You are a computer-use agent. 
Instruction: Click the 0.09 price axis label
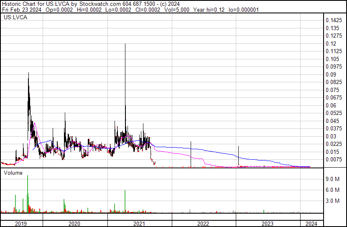(331, 74)
